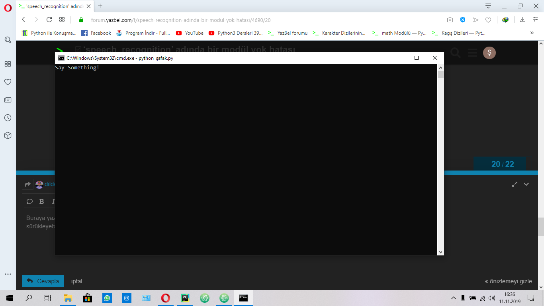Collapse the reply composer chevron
The height and width of the screenshot is (306, 544).
pyautogui.click(x=526, y=184)
